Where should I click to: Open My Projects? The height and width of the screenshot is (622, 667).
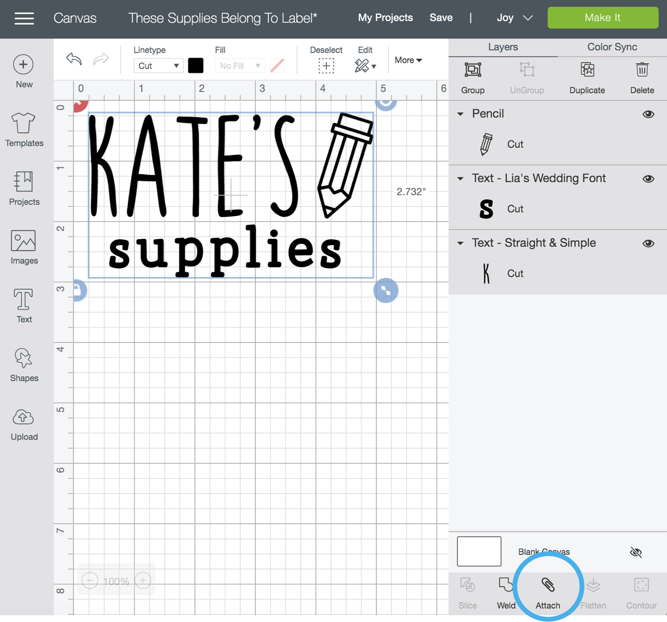click(x=386, y=18)
